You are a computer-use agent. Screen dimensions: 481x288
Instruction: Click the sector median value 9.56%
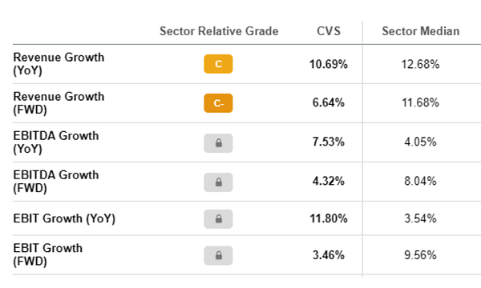click(420, 255)
